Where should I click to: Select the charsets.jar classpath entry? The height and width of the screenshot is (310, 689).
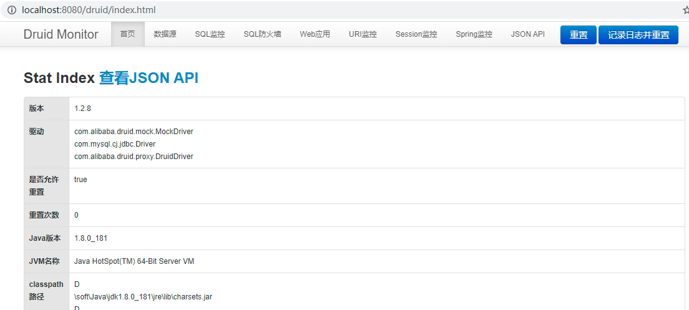(144, 297)
